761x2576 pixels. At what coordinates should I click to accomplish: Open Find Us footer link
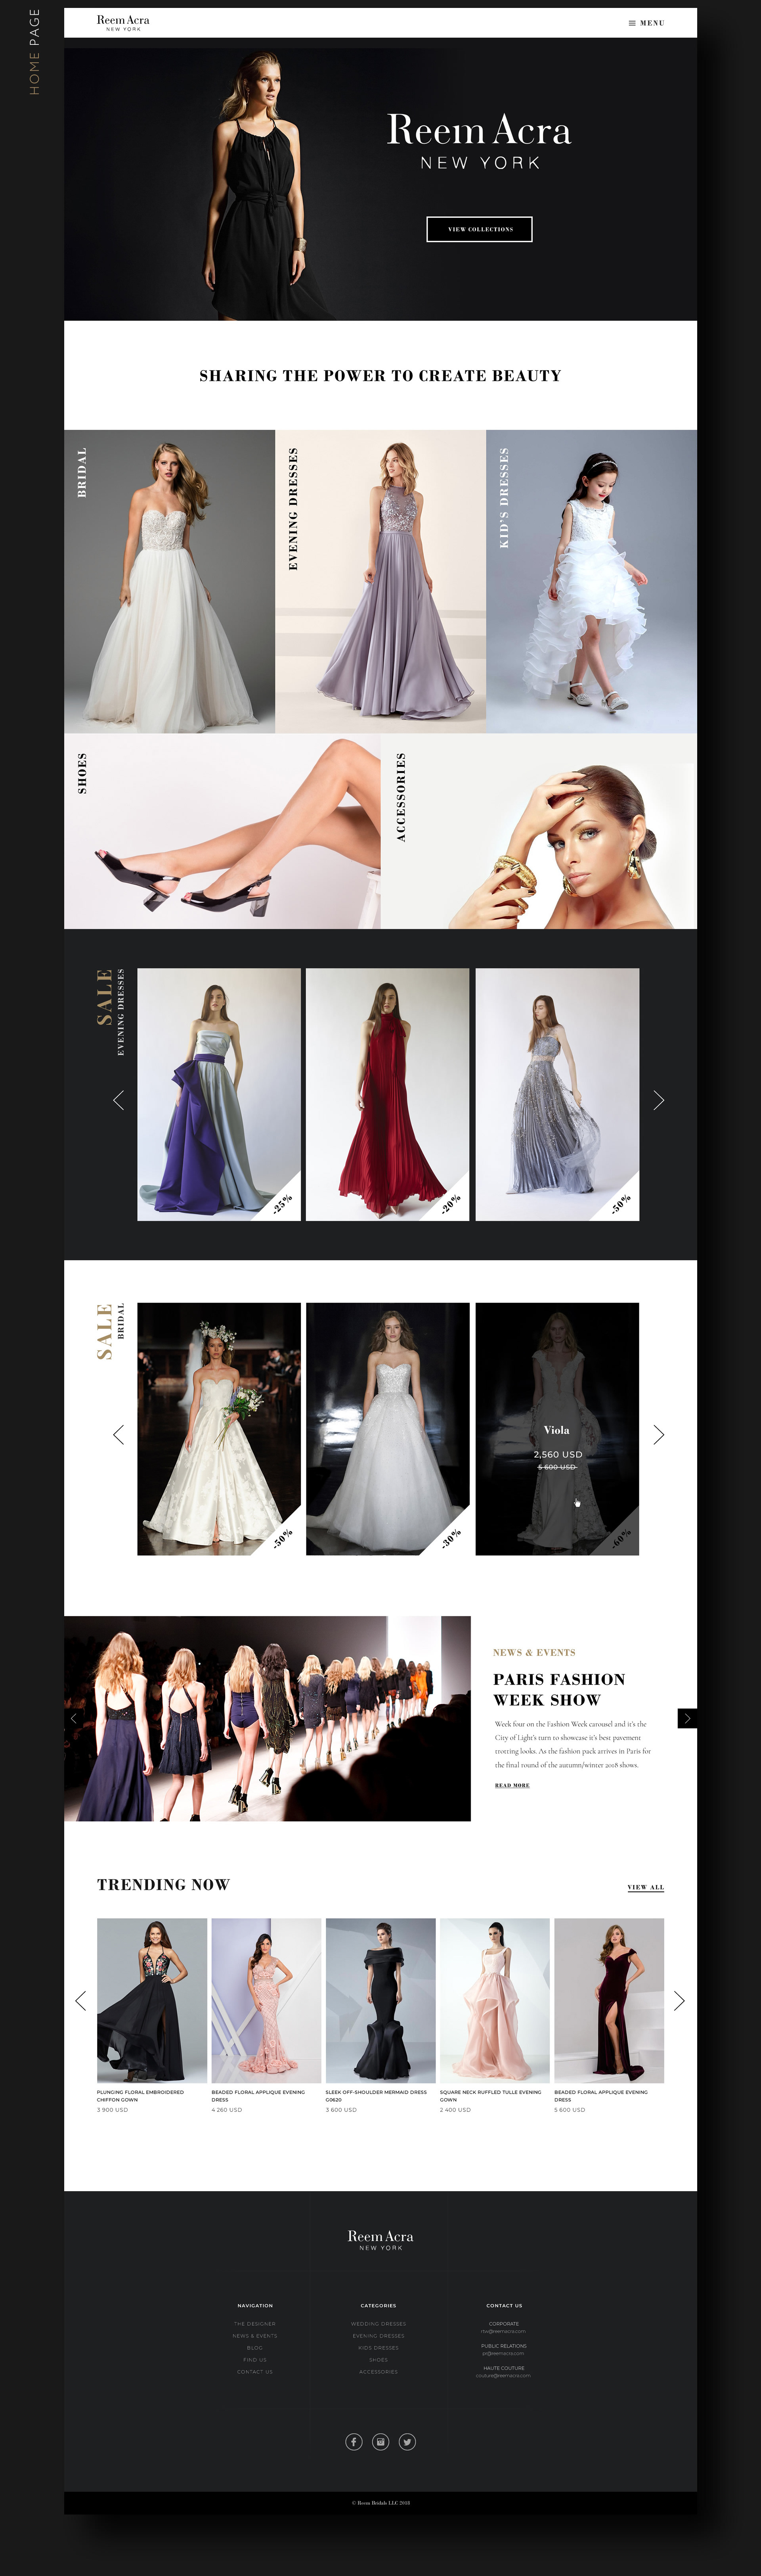(x=255, y=2360)
